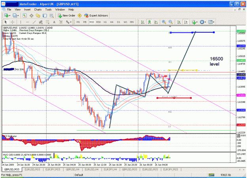Toggle Bar Chart display mode
Image resolution: width=247 pixels, height=178 pixels.
143,22
